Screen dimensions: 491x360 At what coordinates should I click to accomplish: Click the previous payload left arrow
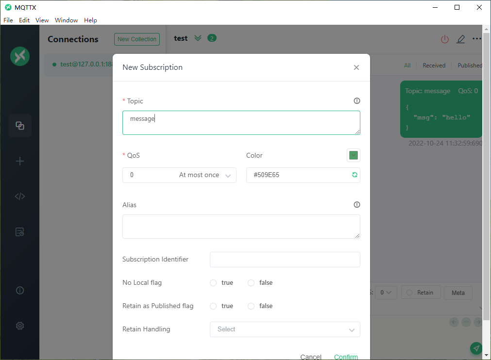(x=454, y=322)
